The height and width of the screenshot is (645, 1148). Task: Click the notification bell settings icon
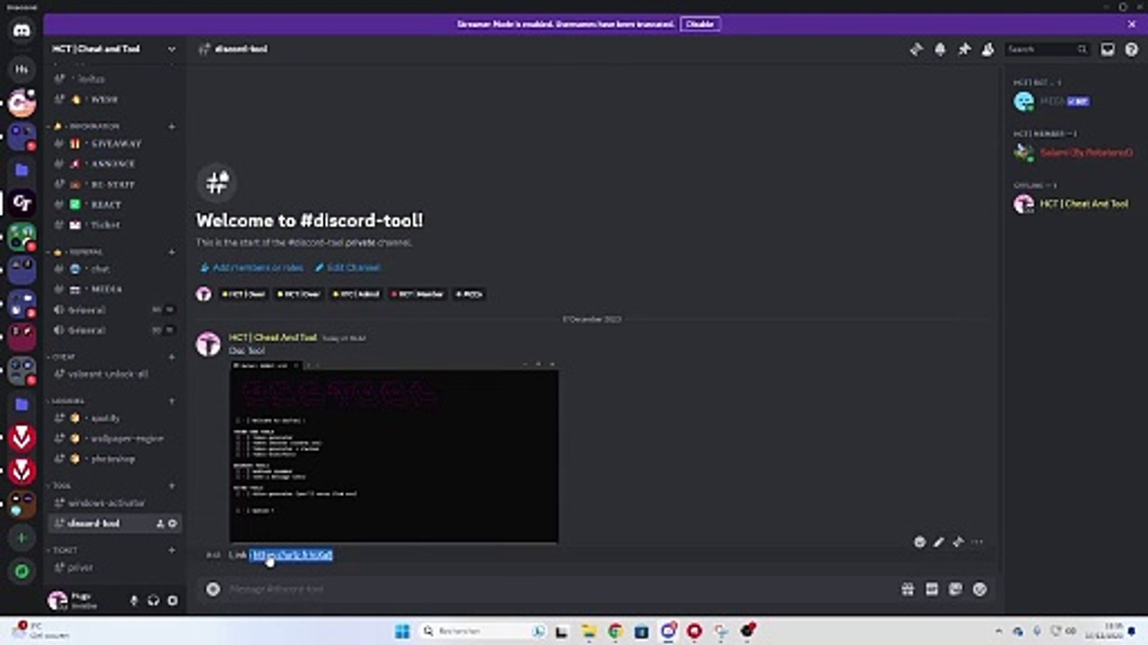click(940, 50)
